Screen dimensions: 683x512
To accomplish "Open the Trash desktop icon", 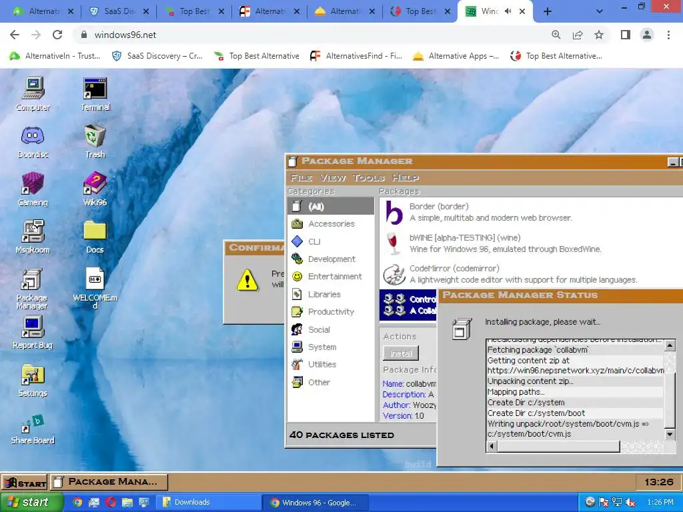I will coord(95,141).
